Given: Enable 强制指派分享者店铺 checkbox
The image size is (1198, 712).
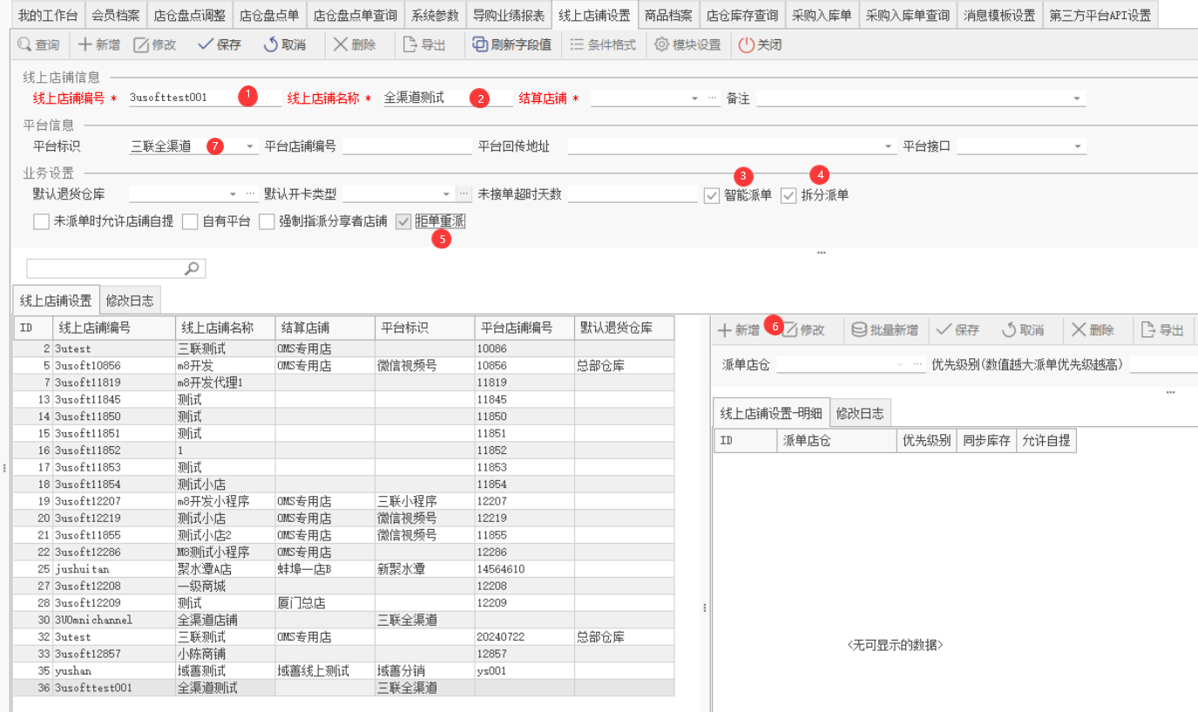Looking at the screenshot, I should pos(267,221).
